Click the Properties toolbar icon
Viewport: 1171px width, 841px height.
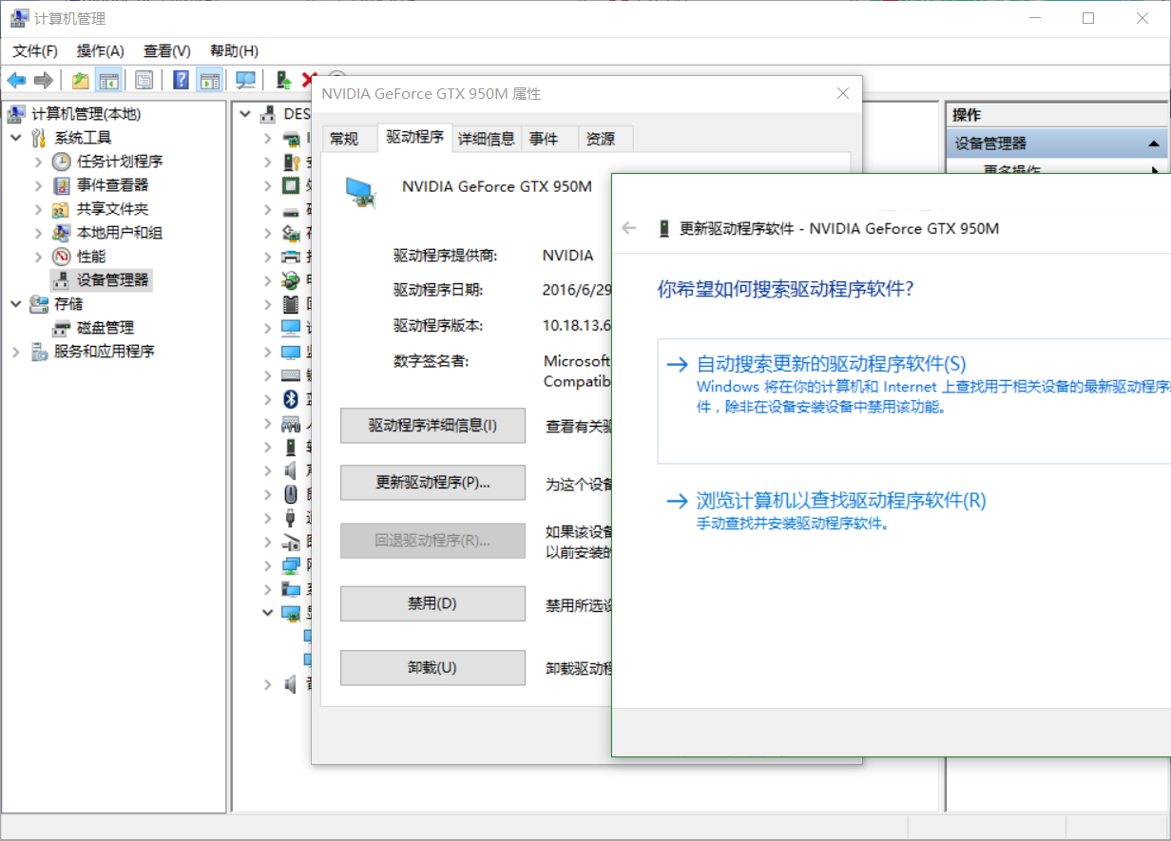pyautogui.click(x=144, y=80)
